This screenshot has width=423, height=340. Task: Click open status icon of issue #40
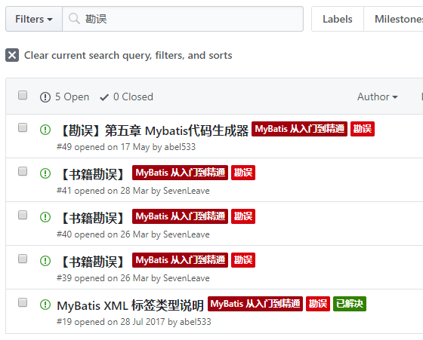click(45, 217)
